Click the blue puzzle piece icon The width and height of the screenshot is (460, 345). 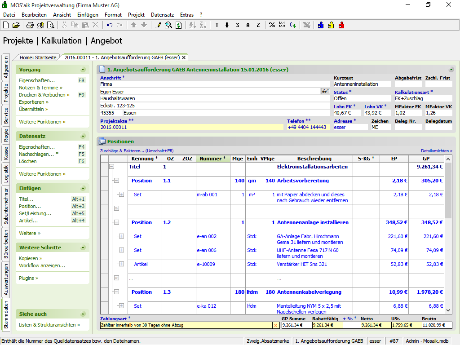coord(321,25)
